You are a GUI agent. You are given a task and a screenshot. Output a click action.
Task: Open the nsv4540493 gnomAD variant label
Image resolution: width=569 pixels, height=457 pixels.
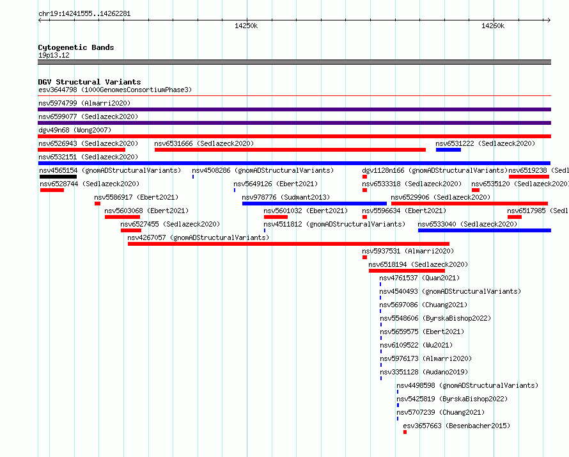pos(450,291)
